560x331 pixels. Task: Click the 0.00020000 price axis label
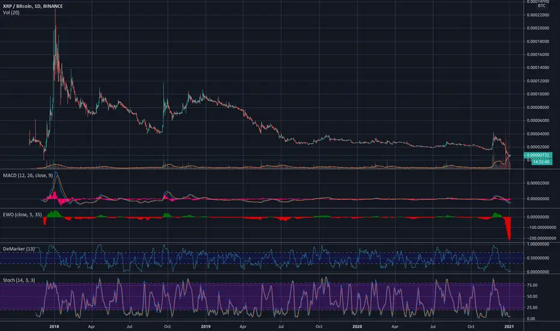538,28
